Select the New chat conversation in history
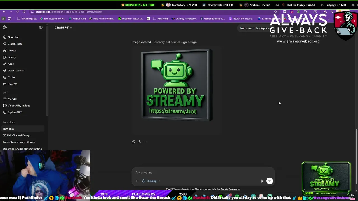The width and height of the screenshot is (358, 201). [22, 129]
